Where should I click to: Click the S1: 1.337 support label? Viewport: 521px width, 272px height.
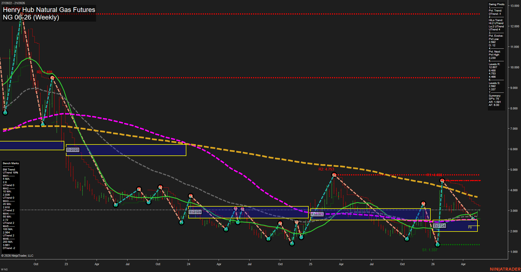coord(430,250)
